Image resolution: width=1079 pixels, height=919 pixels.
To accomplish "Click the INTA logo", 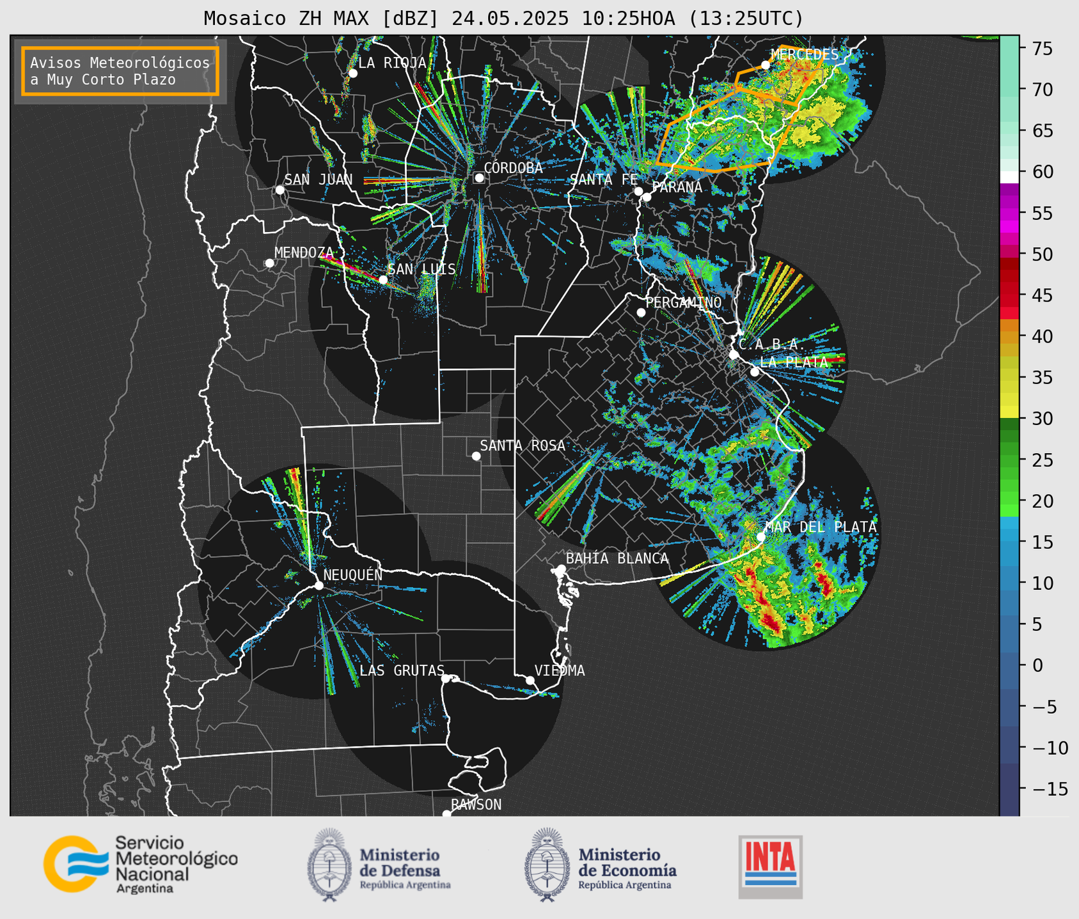I will [770, 867].
